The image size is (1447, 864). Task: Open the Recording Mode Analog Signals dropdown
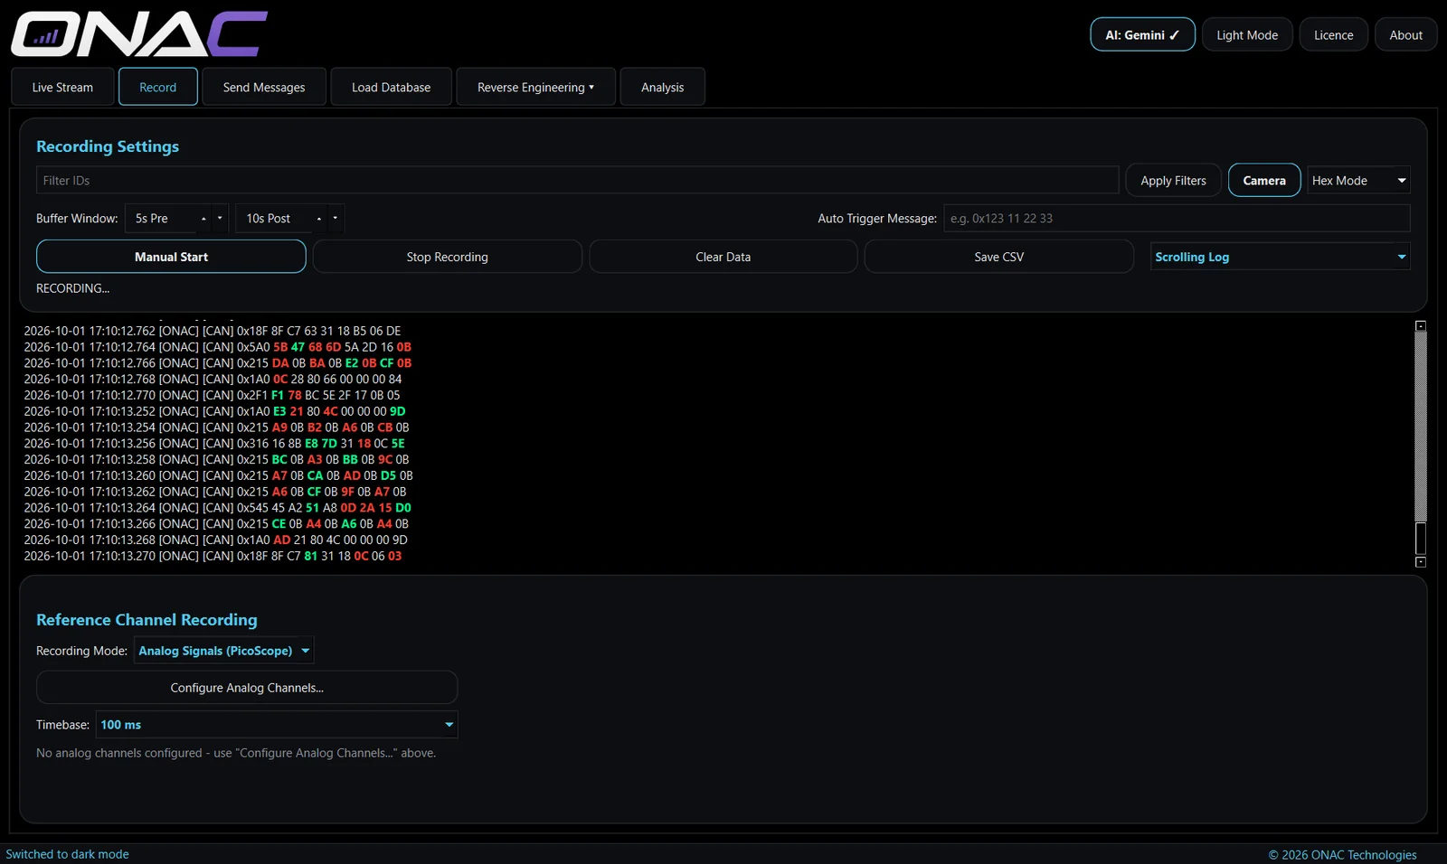(223, 651)
